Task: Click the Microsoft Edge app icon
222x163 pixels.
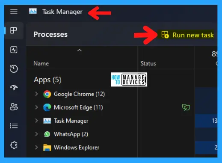Action: coord(47,107)
